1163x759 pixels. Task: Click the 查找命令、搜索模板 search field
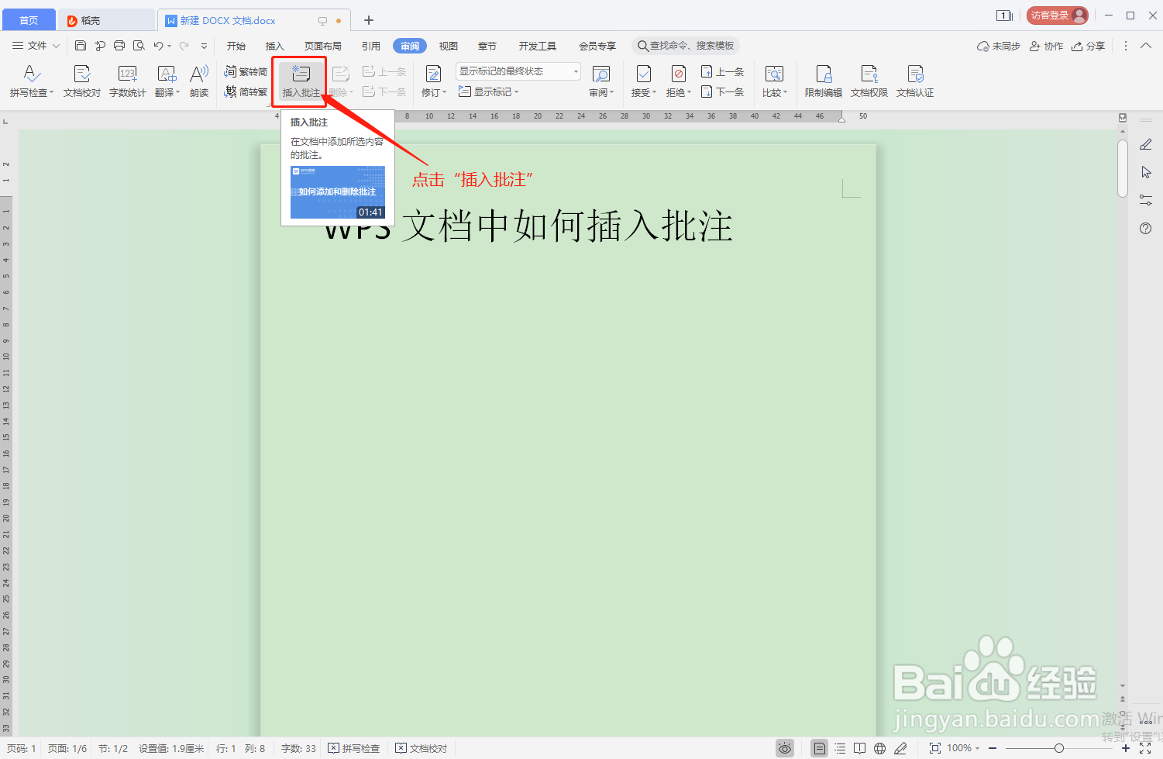coord(686,46)
